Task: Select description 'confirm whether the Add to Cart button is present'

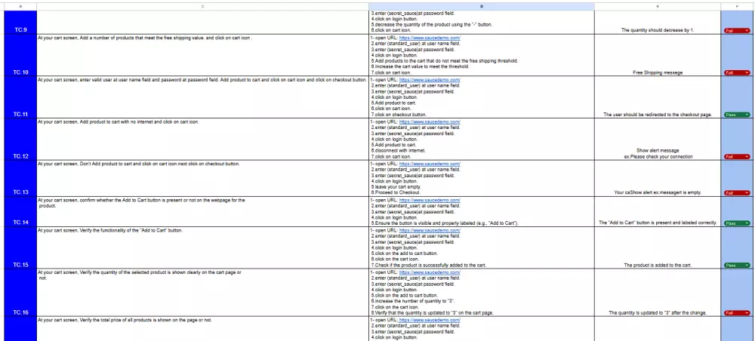Action: click(202, 212)
